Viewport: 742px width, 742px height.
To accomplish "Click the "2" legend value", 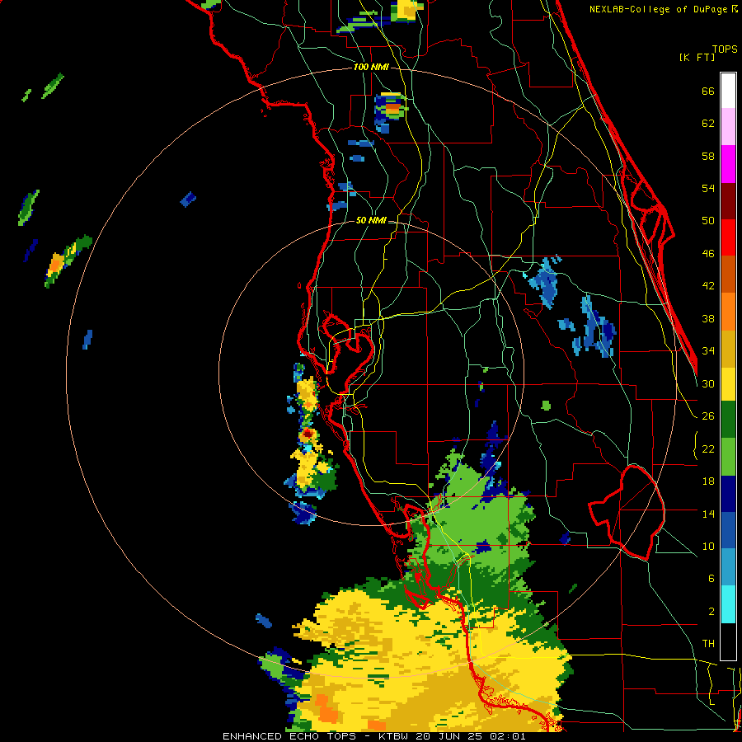I will click(711, 612).
